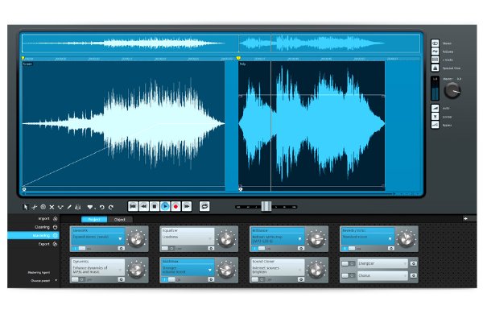483x318 pixels.
Task: Toggle the Sound Cloner on/off switch
Action: 258,279
